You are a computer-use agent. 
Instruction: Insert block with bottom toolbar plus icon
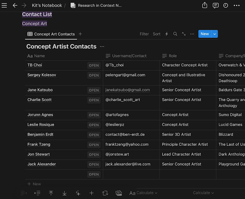click(x=92, y=193)
